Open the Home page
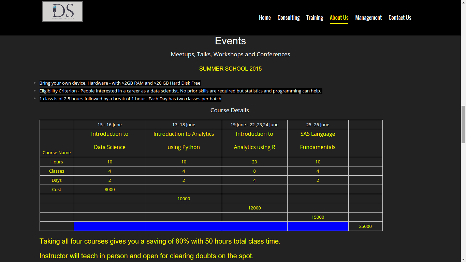This screenshot has height=262, width=466. [265, 18]
